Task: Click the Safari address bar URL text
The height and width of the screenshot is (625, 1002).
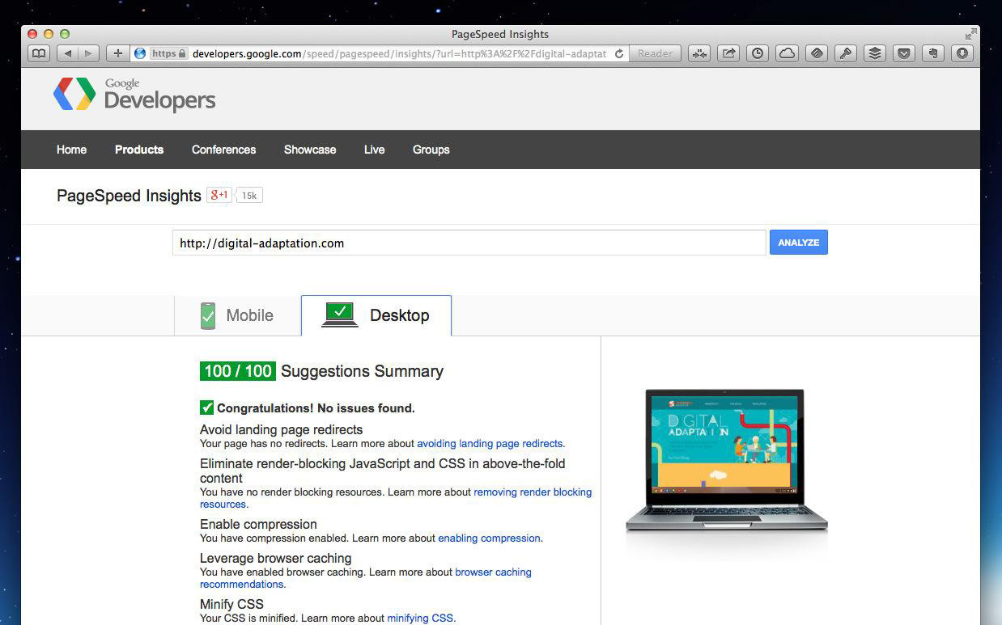Action: tap(399, 53)
